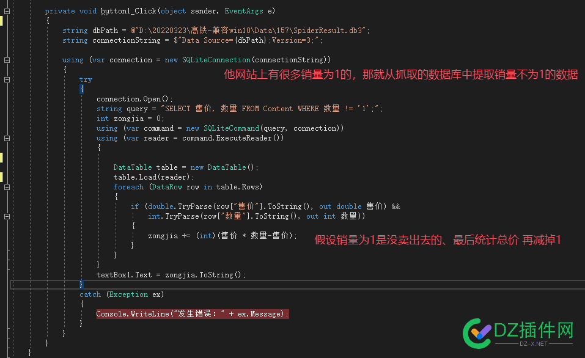Screen dimensions: 585x358
Task: Click the DZ插件网 checkmark logo icon
Action: click(477, 334)
